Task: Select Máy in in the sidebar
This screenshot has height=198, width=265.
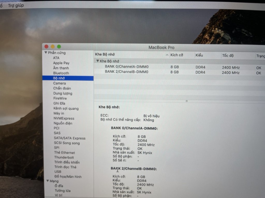Action: (x=59, y=113)
